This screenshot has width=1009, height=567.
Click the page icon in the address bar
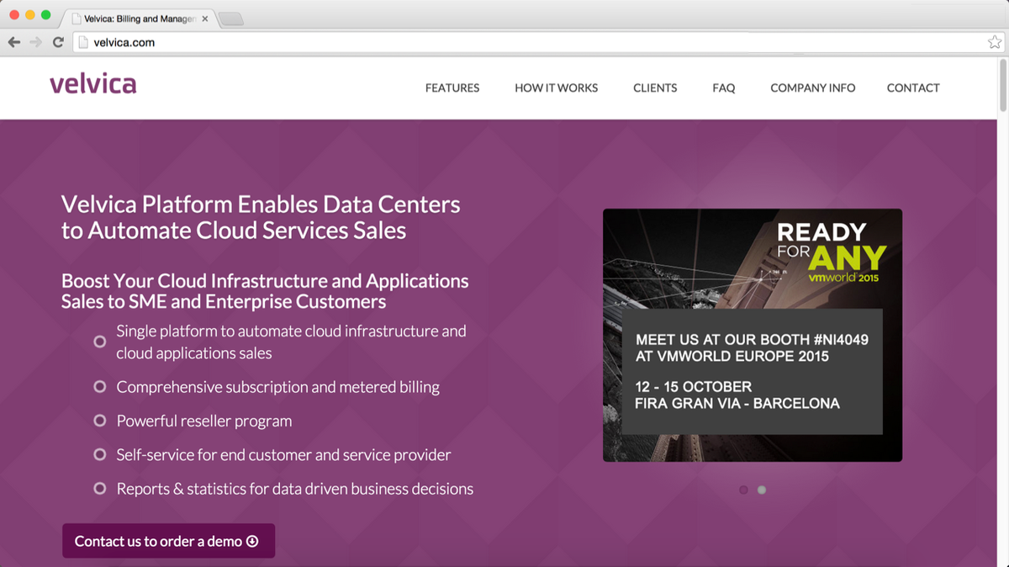[x=82, y=42]
